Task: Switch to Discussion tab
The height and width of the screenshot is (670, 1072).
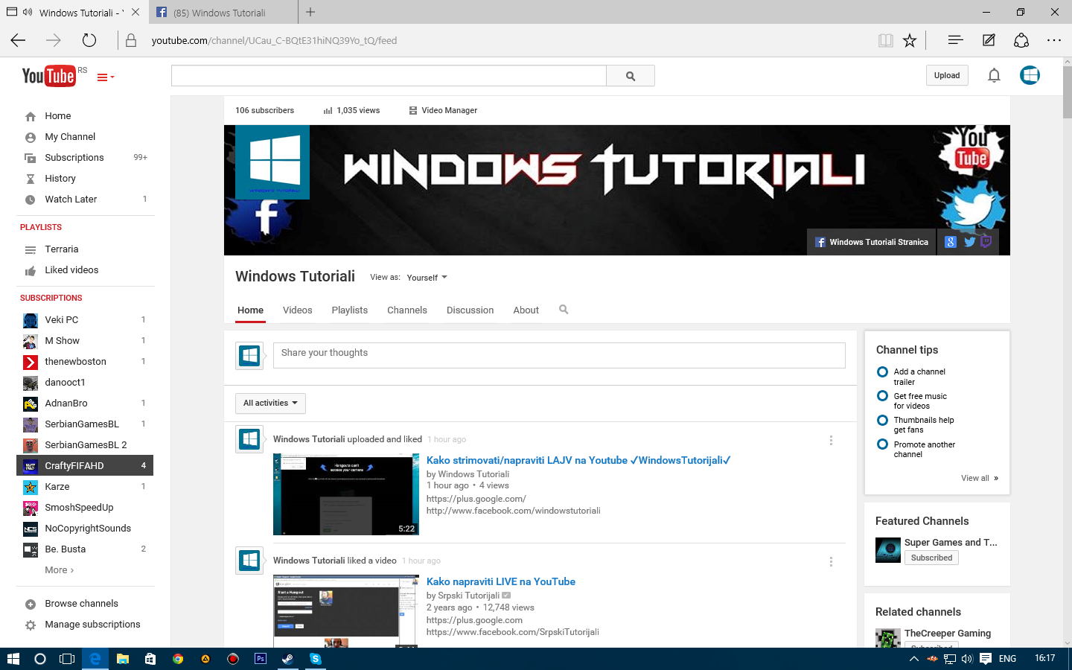Action: tap(470, 310)
